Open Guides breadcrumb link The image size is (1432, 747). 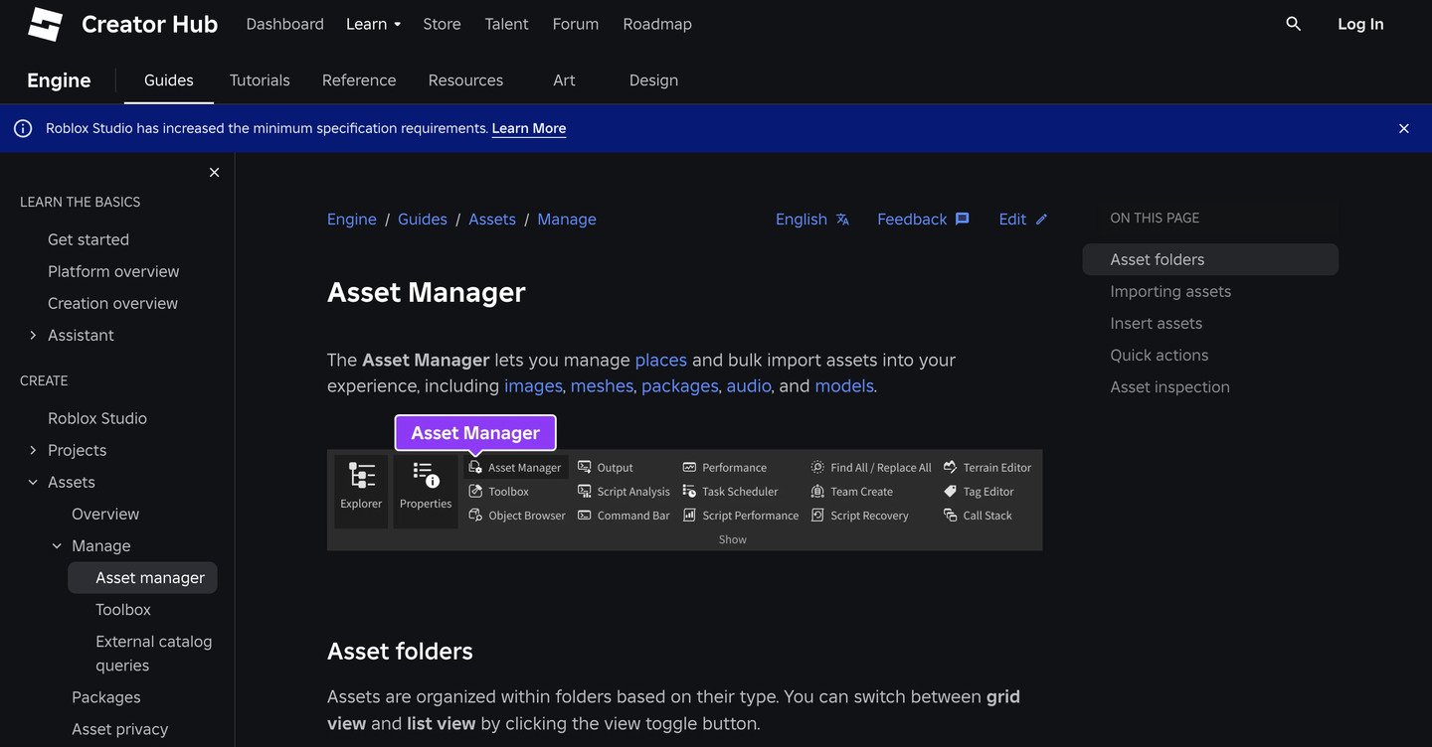[x=423, y=220]
